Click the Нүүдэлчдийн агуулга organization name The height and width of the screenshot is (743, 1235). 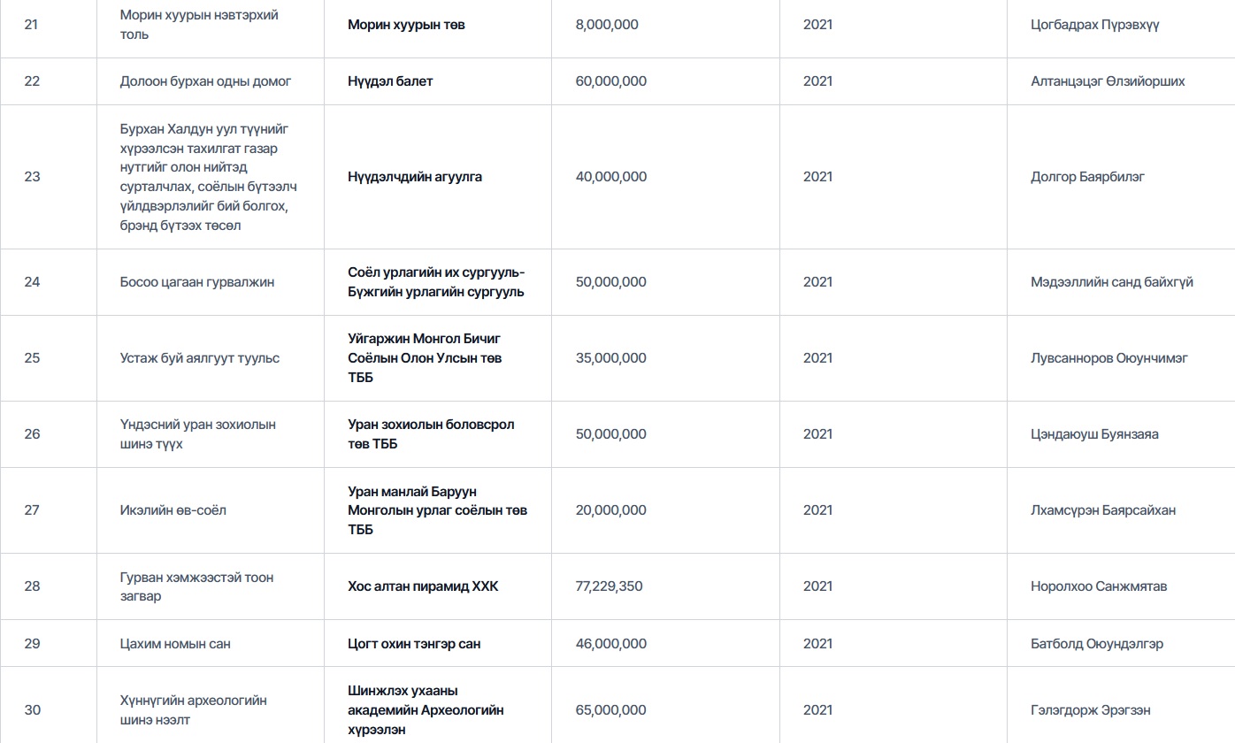point(415,177)
